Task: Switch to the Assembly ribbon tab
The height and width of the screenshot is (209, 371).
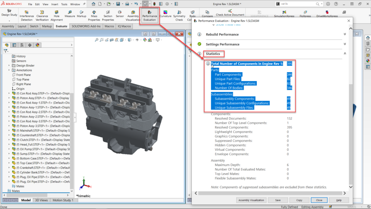Action: coord(8,26)
